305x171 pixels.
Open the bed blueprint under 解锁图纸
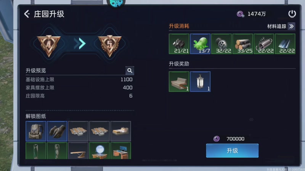tap(120, 131)
